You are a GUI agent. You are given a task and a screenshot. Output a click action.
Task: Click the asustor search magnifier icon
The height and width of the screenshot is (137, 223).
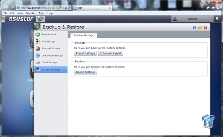pyautogui.click(x=217, y=19)
